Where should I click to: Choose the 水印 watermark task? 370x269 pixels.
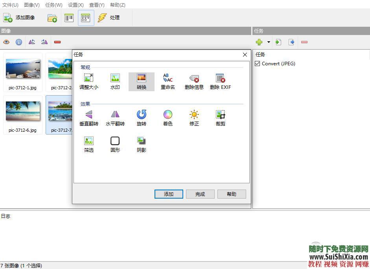pos(115,78)
